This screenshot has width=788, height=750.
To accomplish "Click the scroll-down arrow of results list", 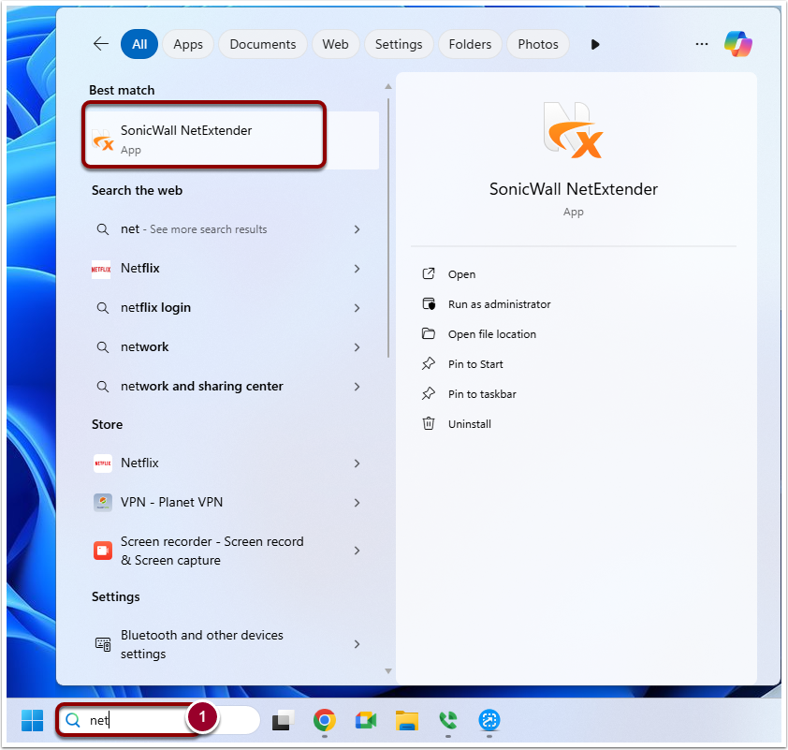I will 388,671.
